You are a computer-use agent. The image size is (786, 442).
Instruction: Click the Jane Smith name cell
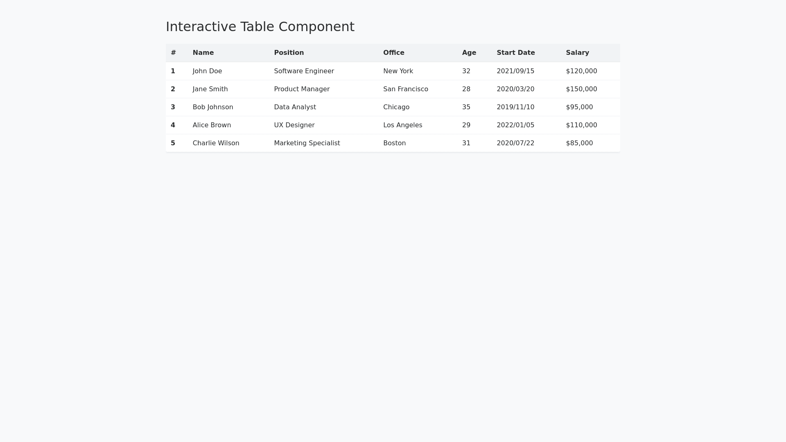pyautogui.click(x=210, y=89)
